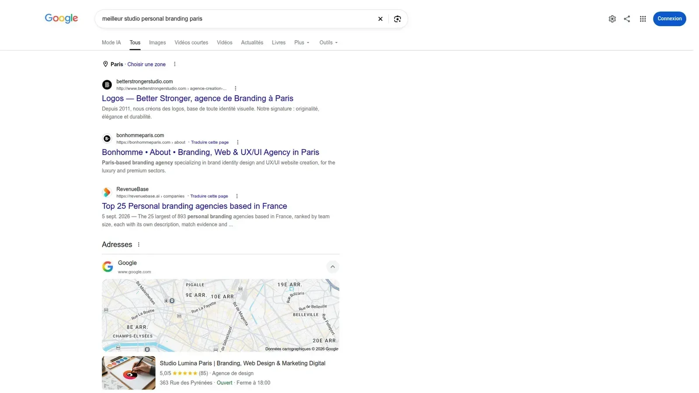
Task: Open Top 25 Personal branding agencies link
Action: pyautogui.click(x=194, y=206)
